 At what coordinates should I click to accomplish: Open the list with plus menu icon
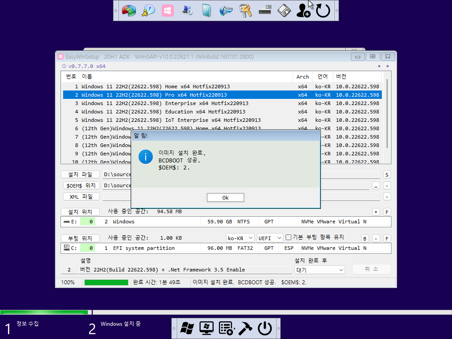[226, 328]
